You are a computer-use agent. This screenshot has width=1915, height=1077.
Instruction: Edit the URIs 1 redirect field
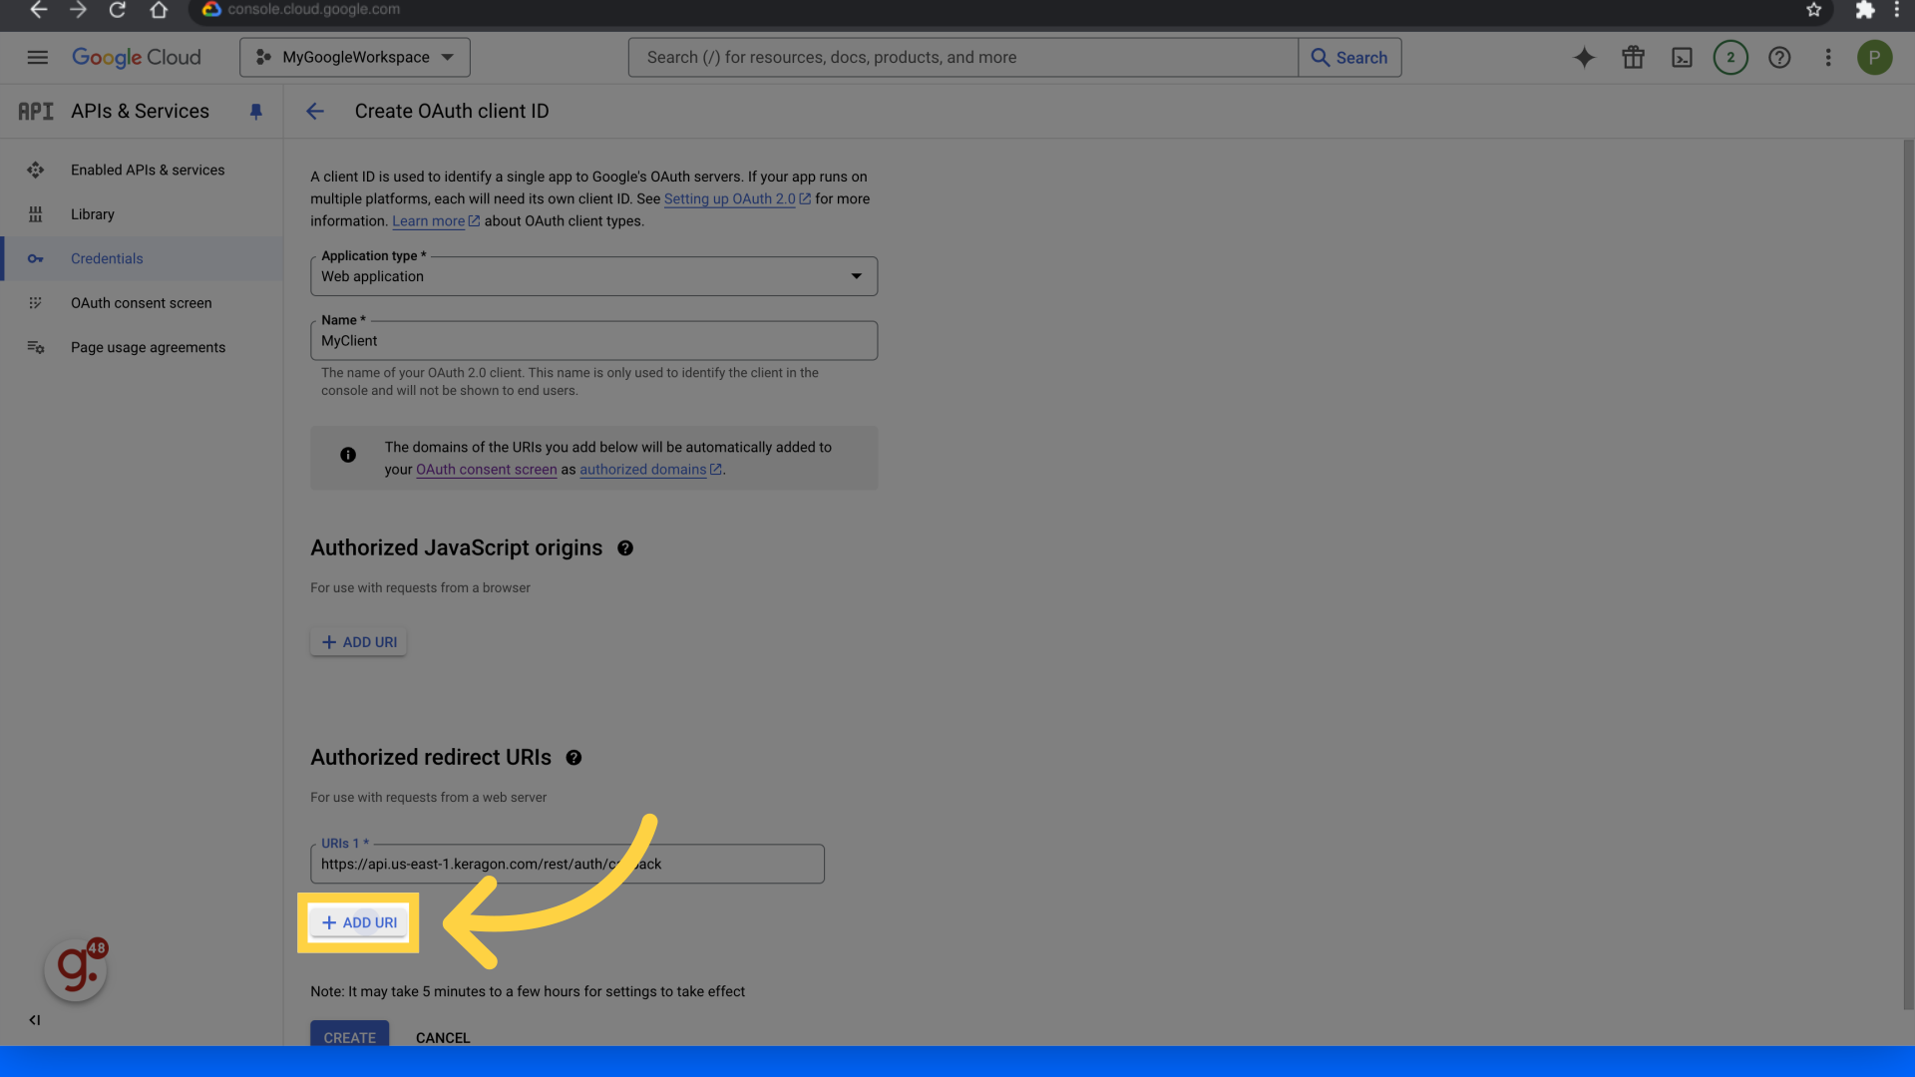(567, 864)
